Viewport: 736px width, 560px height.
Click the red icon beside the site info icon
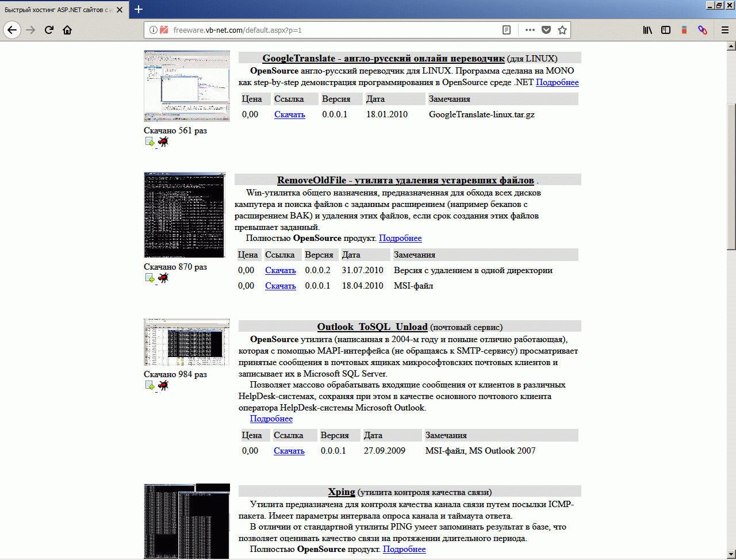(164, 30)
